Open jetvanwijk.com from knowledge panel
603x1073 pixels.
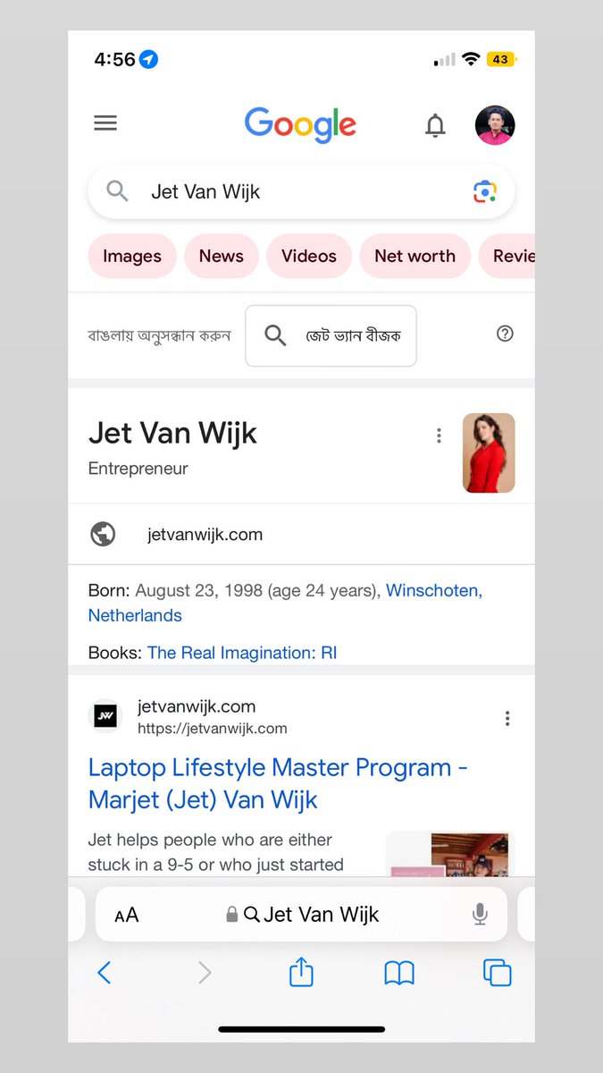click(x=205, y=535)
